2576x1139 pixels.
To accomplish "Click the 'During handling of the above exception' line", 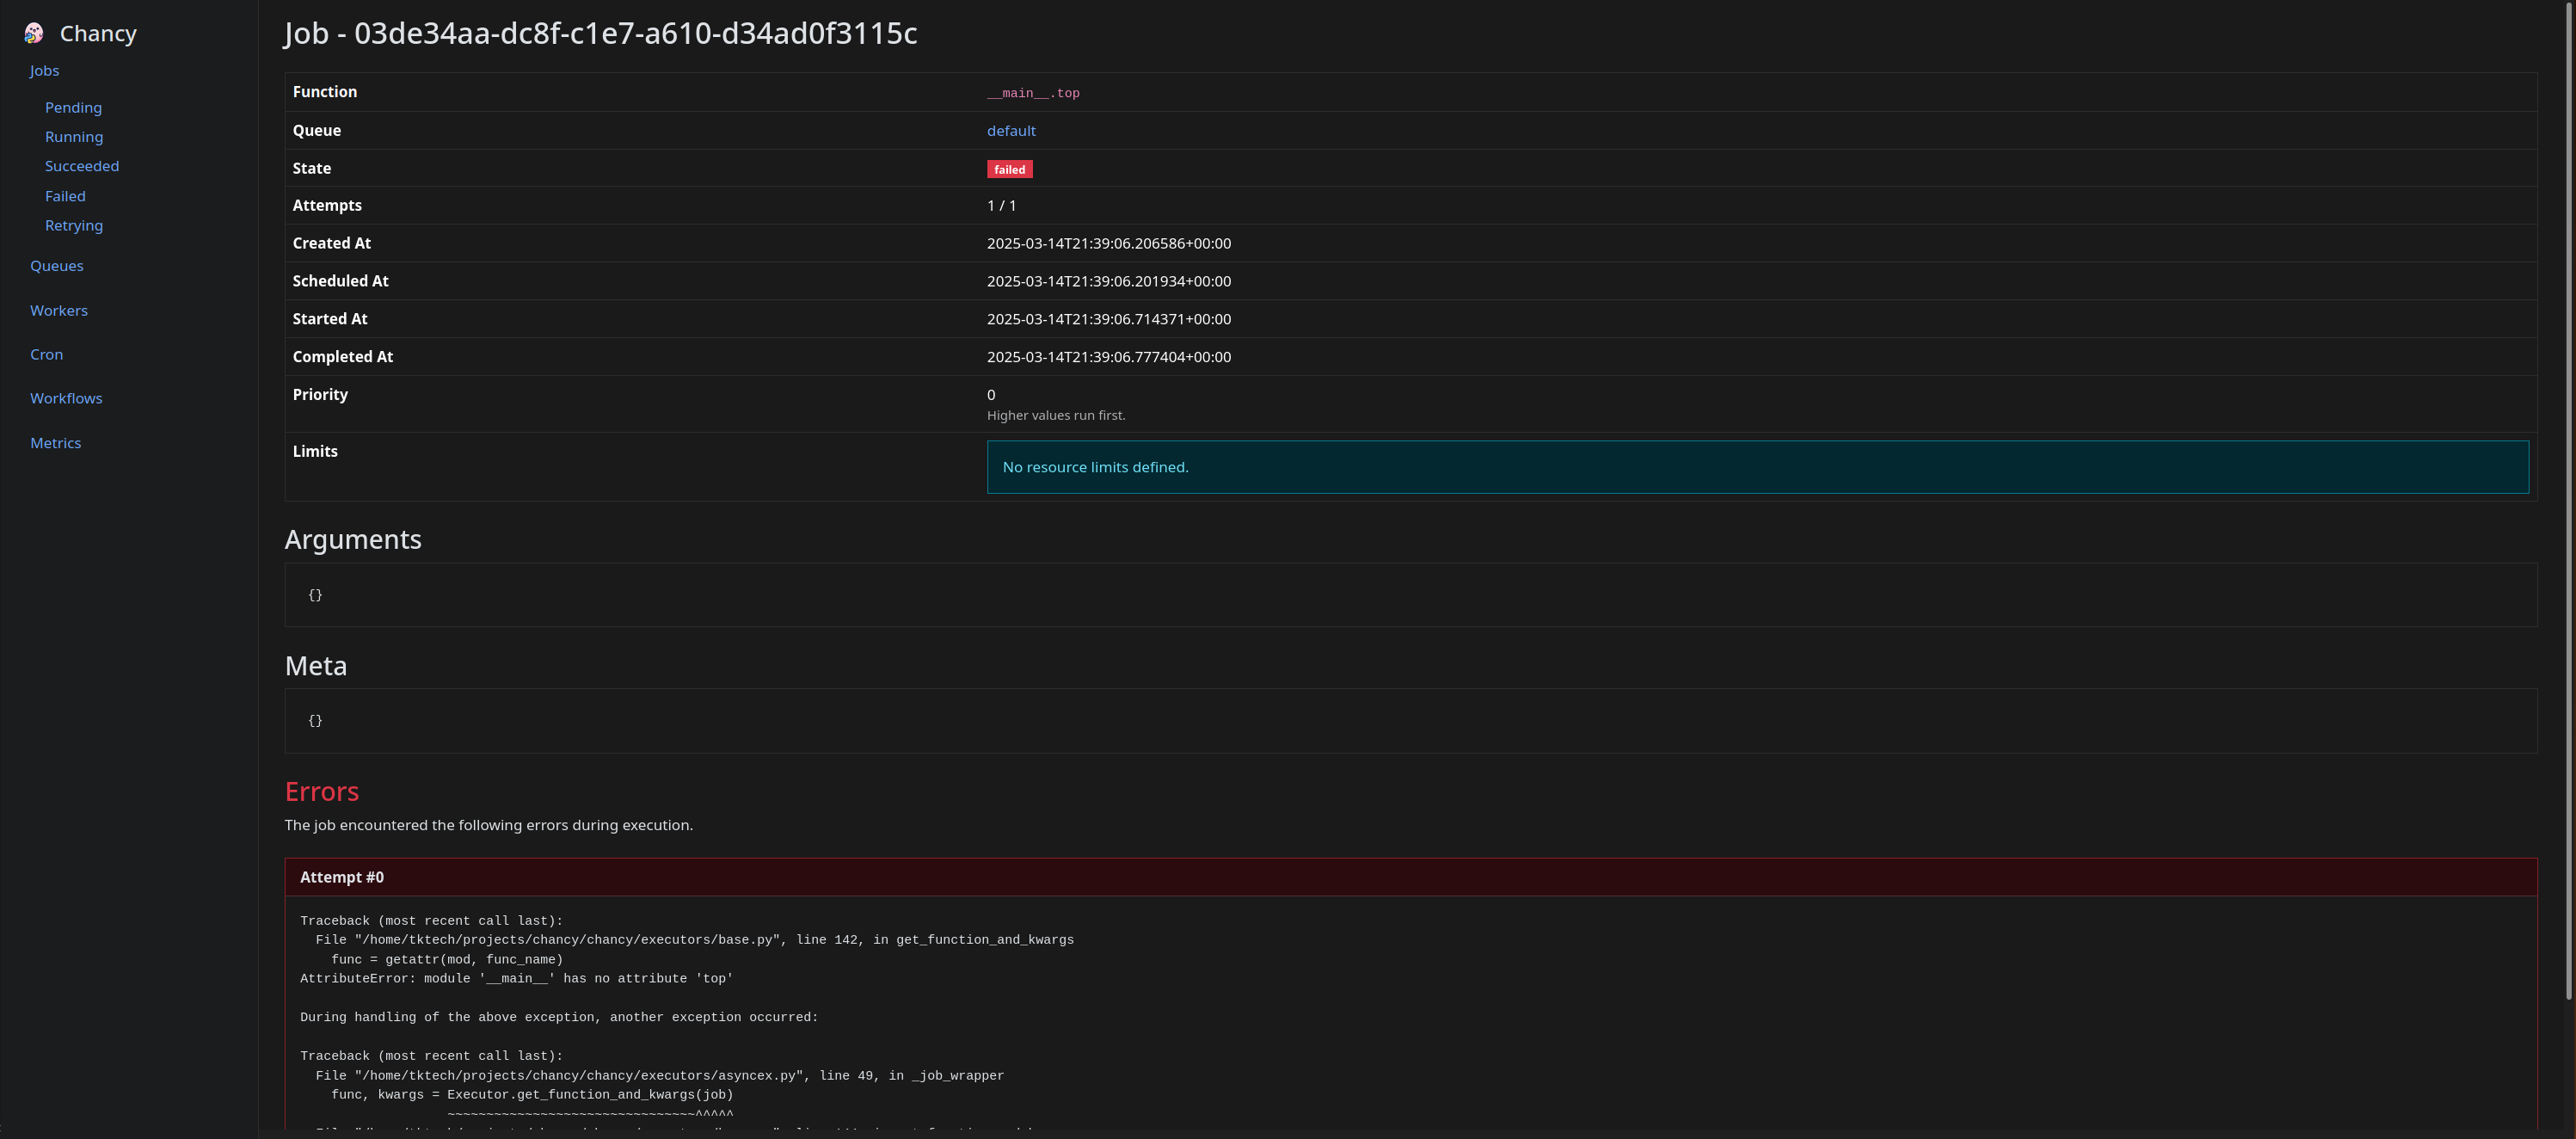I will 559,1018.
